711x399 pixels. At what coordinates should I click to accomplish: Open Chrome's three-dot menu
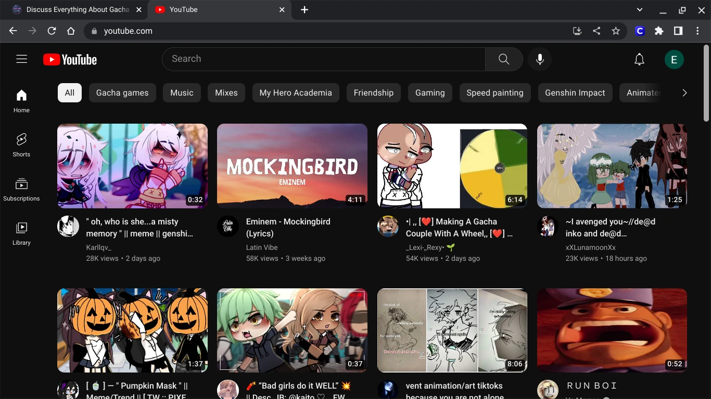pos(697,31)
